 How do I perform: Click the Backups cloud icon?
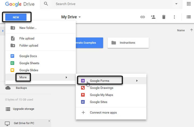[8, 88]
